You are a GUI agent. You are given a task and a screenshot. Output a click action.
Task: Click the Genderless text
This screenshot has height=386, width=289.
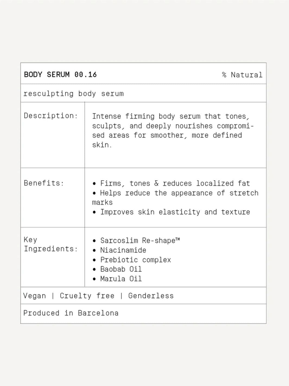coord(151,296)
